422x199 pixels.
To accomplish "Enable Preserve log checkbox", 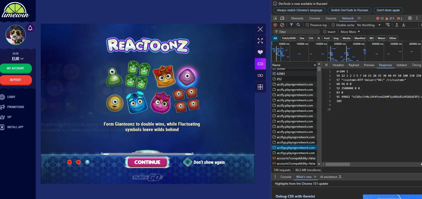I will tap(307, 25).
